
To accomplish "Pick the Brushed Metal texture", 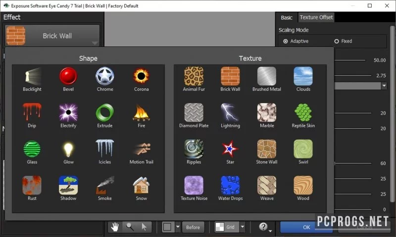I will point(267,77).
